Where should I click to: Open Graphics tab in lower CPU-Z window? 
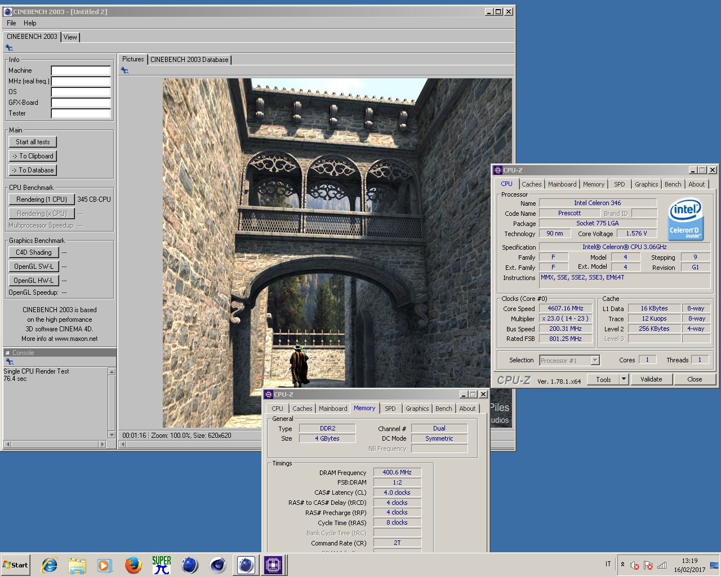[x=417, y=409]
